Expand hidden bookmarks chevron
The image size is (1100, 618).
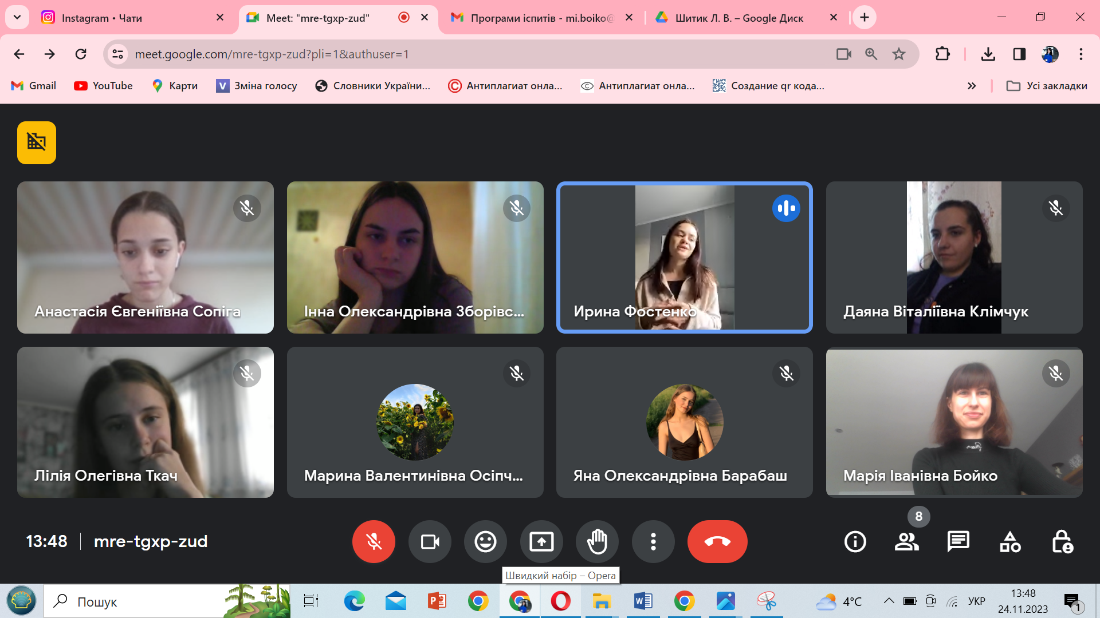[972, 86]
